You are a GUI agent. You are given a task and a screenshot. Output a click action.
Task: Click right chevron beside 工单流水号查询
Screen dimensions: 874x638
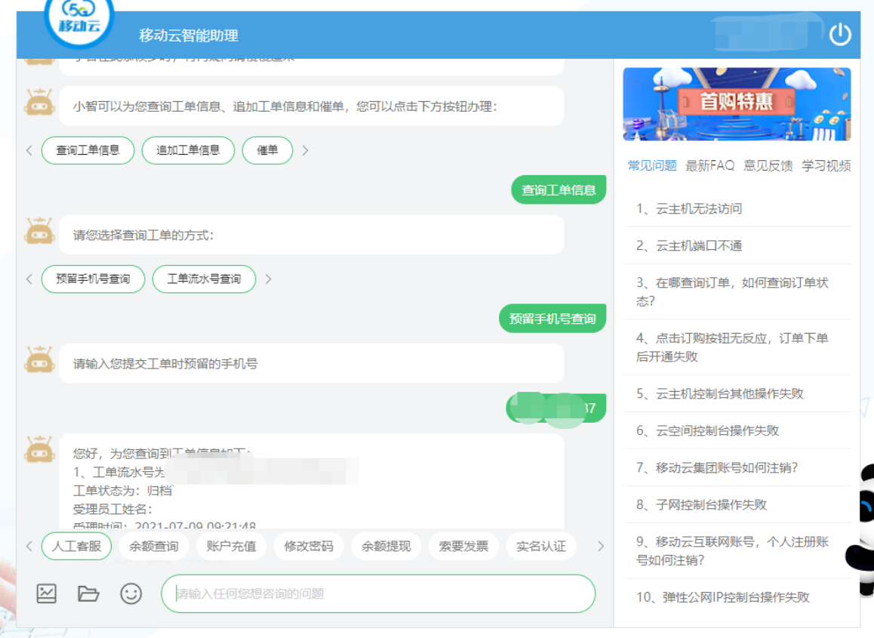268,279
